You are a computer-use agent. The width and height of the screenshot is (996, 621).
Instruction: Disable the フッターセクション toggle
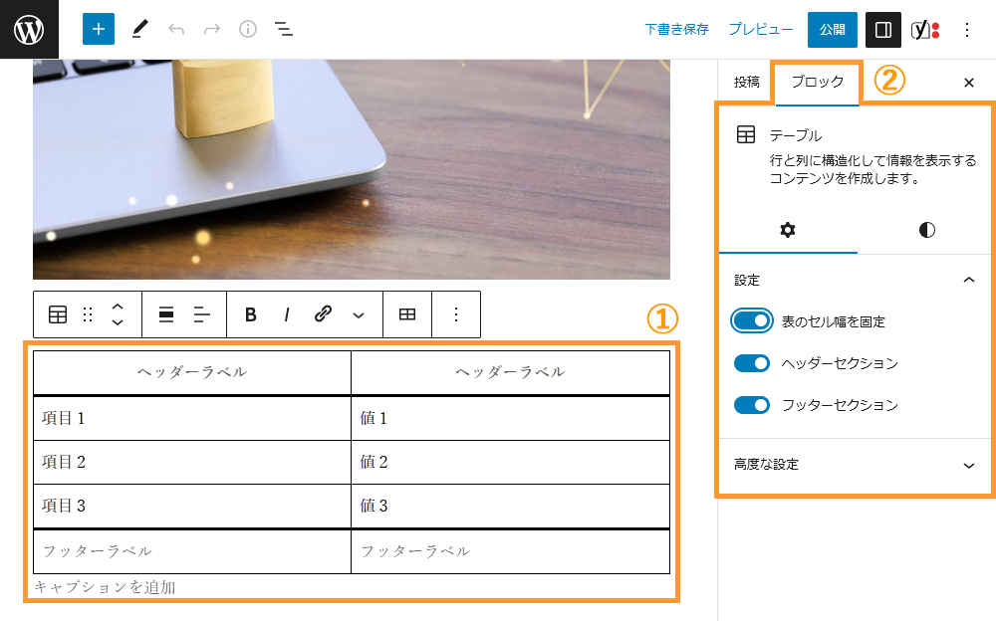point(754,405)
